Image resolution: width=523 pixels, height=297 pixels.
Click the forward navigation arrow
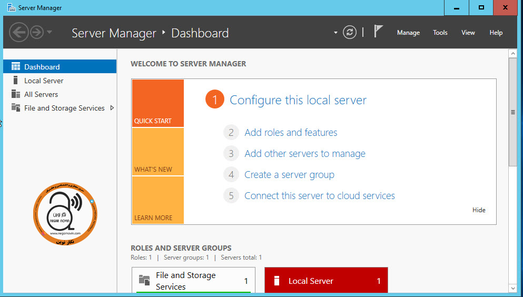pos(37,32)
